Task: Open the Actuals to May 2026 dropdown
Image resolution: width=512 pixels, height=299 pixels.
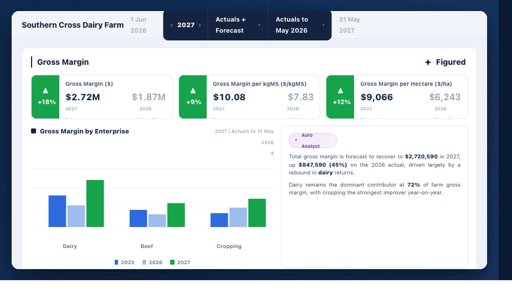Action: coord(300,25)
